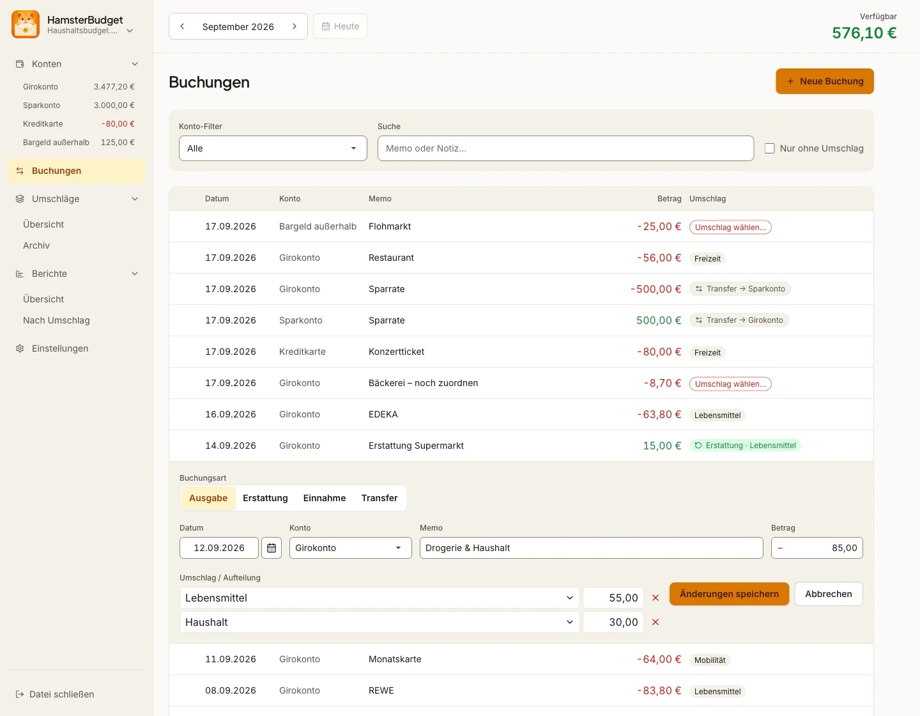Remove the Haushalt split row
920x716 pixels.
(x=655, y=622)
